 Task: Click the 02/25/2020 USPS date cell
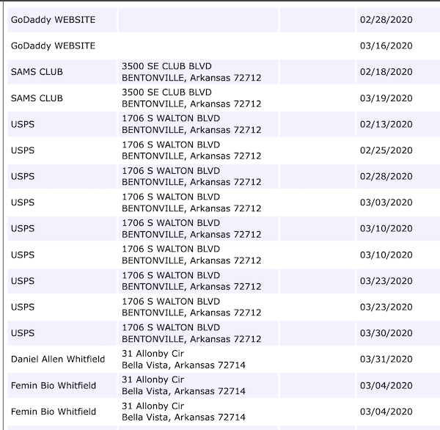point(386,150)
